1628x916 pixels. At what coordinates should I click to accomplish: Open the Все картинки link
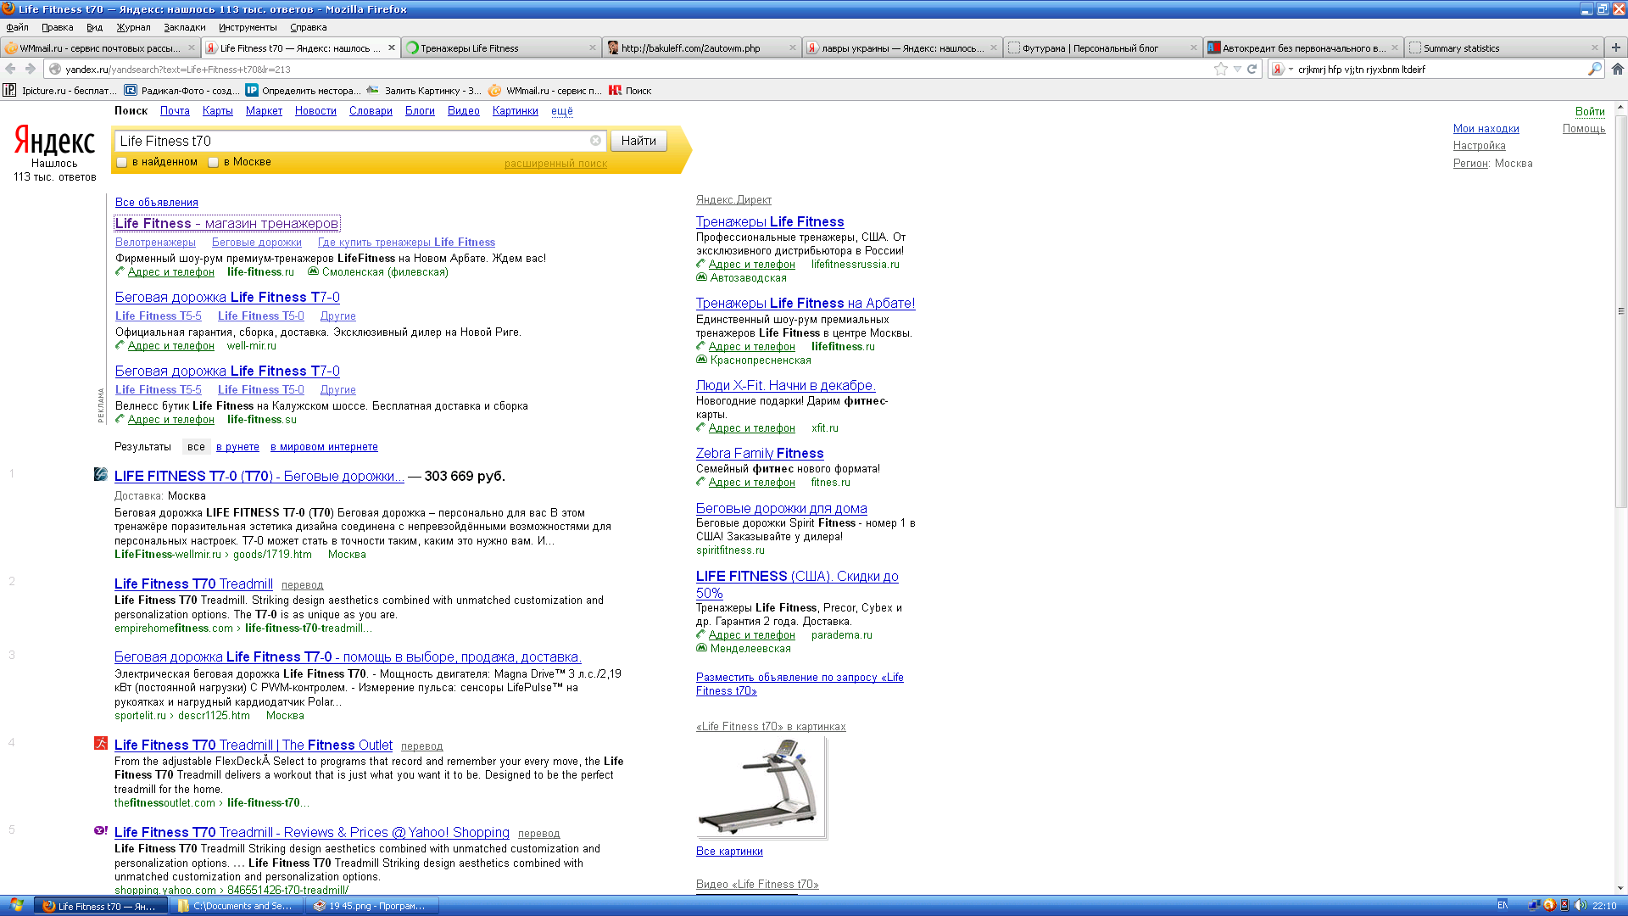pyautogui.click(x=729, y=852)
